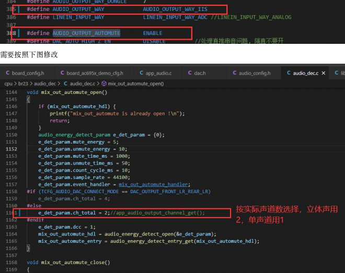Click 'e_det_param.unmute_energy = 10;' line

point(83,149)
